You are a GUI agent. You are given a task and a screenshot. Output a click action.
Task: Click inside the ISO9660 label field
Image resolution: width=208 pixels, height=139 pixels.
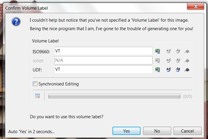(x=103, y=51)
